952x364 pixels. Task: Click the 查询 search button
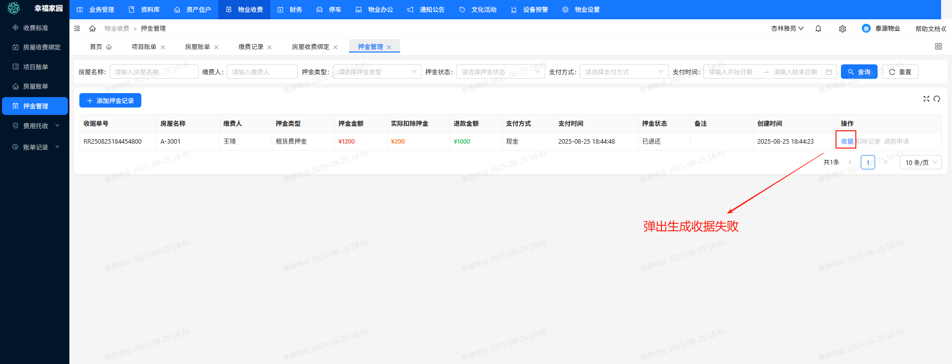point(859,72)
